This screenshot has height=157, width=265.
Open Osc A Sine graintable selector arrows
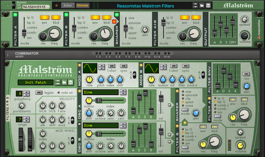pyautogui.click(x=123, y=92)
